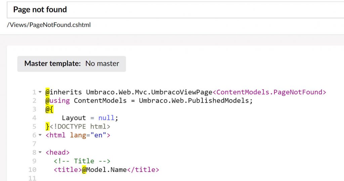Collapse the fold arrow on line 1

(x=40, y=92)
